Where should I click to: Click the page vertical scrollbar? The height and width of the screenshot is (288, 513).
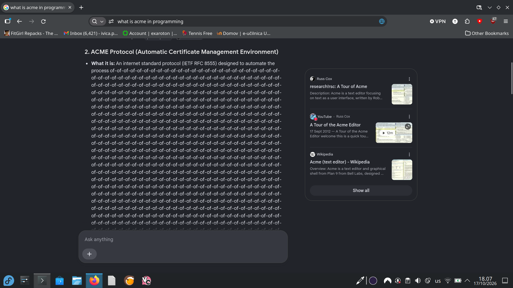coord(512,78)
